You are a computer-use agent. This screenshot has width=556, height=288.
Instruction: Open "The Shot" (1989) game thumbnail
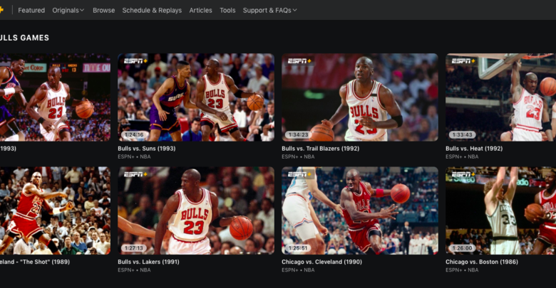tap(55, 210)
